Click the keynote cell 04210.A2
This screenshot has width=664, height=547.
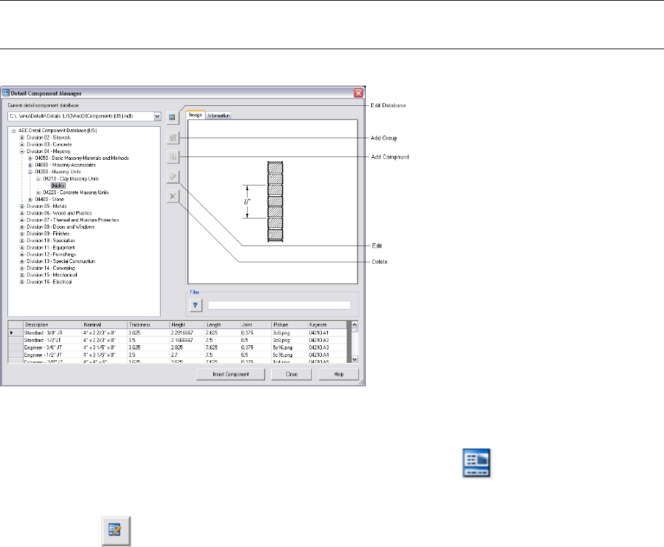327,340
